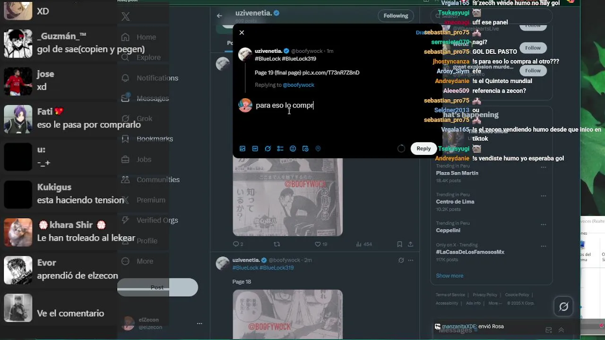Open the Page 18 manga image

pyautogui.click(x=287, y=314)
